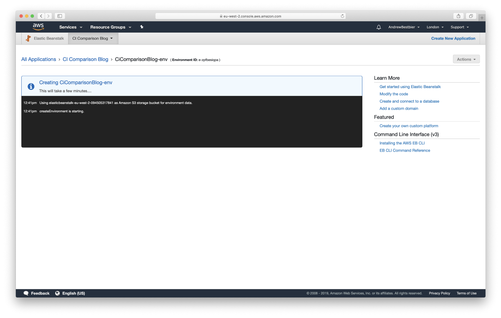Open Installing the AWS EB CLI
Viewport: 501px width, 318px height.
tap(402, 143)
